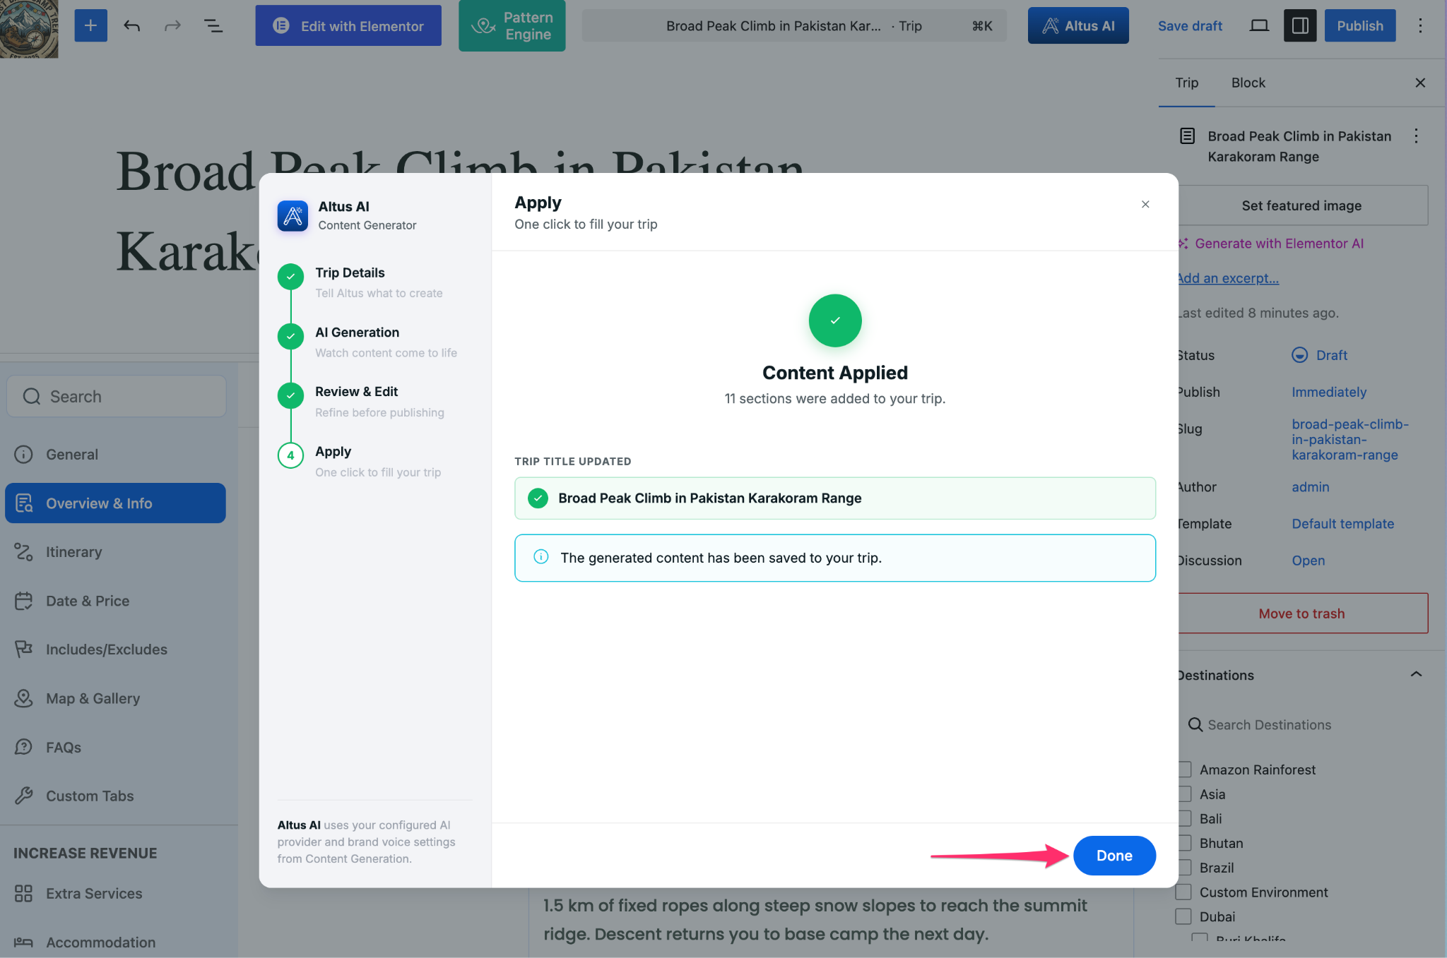Change the admin author setting

coord(1311,487)
